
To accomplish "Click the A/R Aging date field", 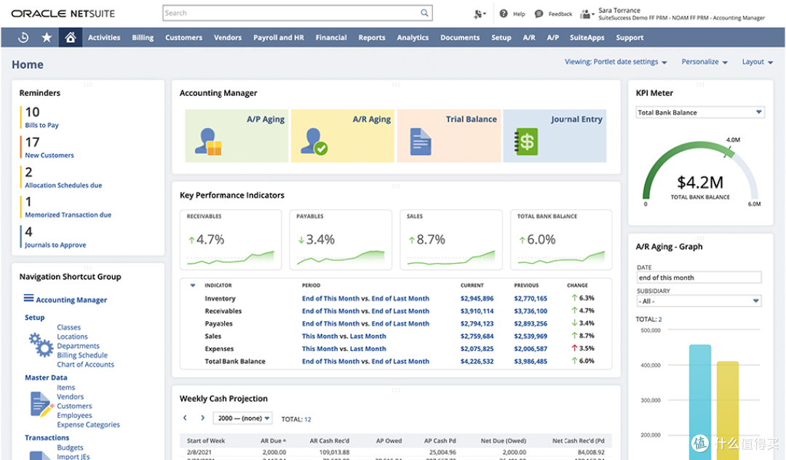I will (x=699, y=278).
